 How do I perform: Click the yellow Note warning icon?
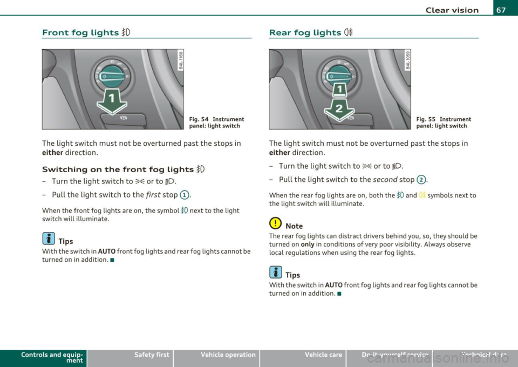click(x=275, y=223)
